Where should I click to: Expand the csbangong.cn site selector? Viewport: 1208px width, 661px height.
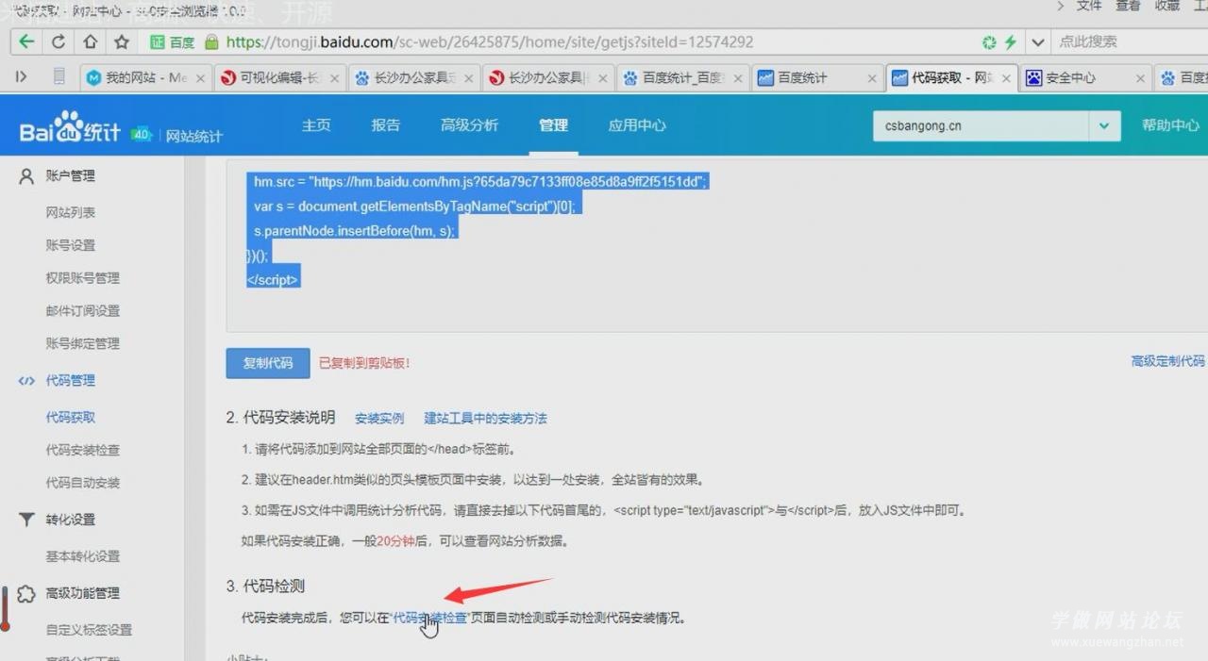[1104, 124]
